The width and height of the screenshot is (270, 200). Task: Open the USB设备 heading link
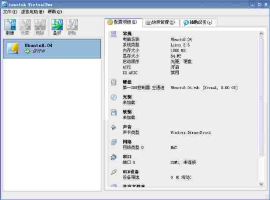(130, 171)
